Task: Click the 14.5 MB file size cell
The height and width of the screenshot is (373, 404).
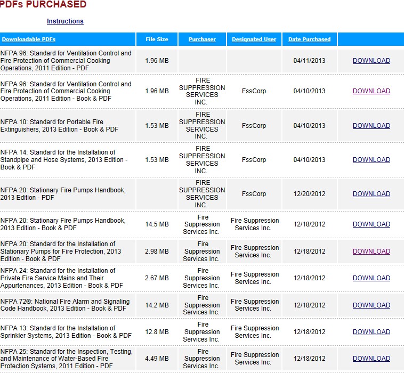Action: pos(157,224)
